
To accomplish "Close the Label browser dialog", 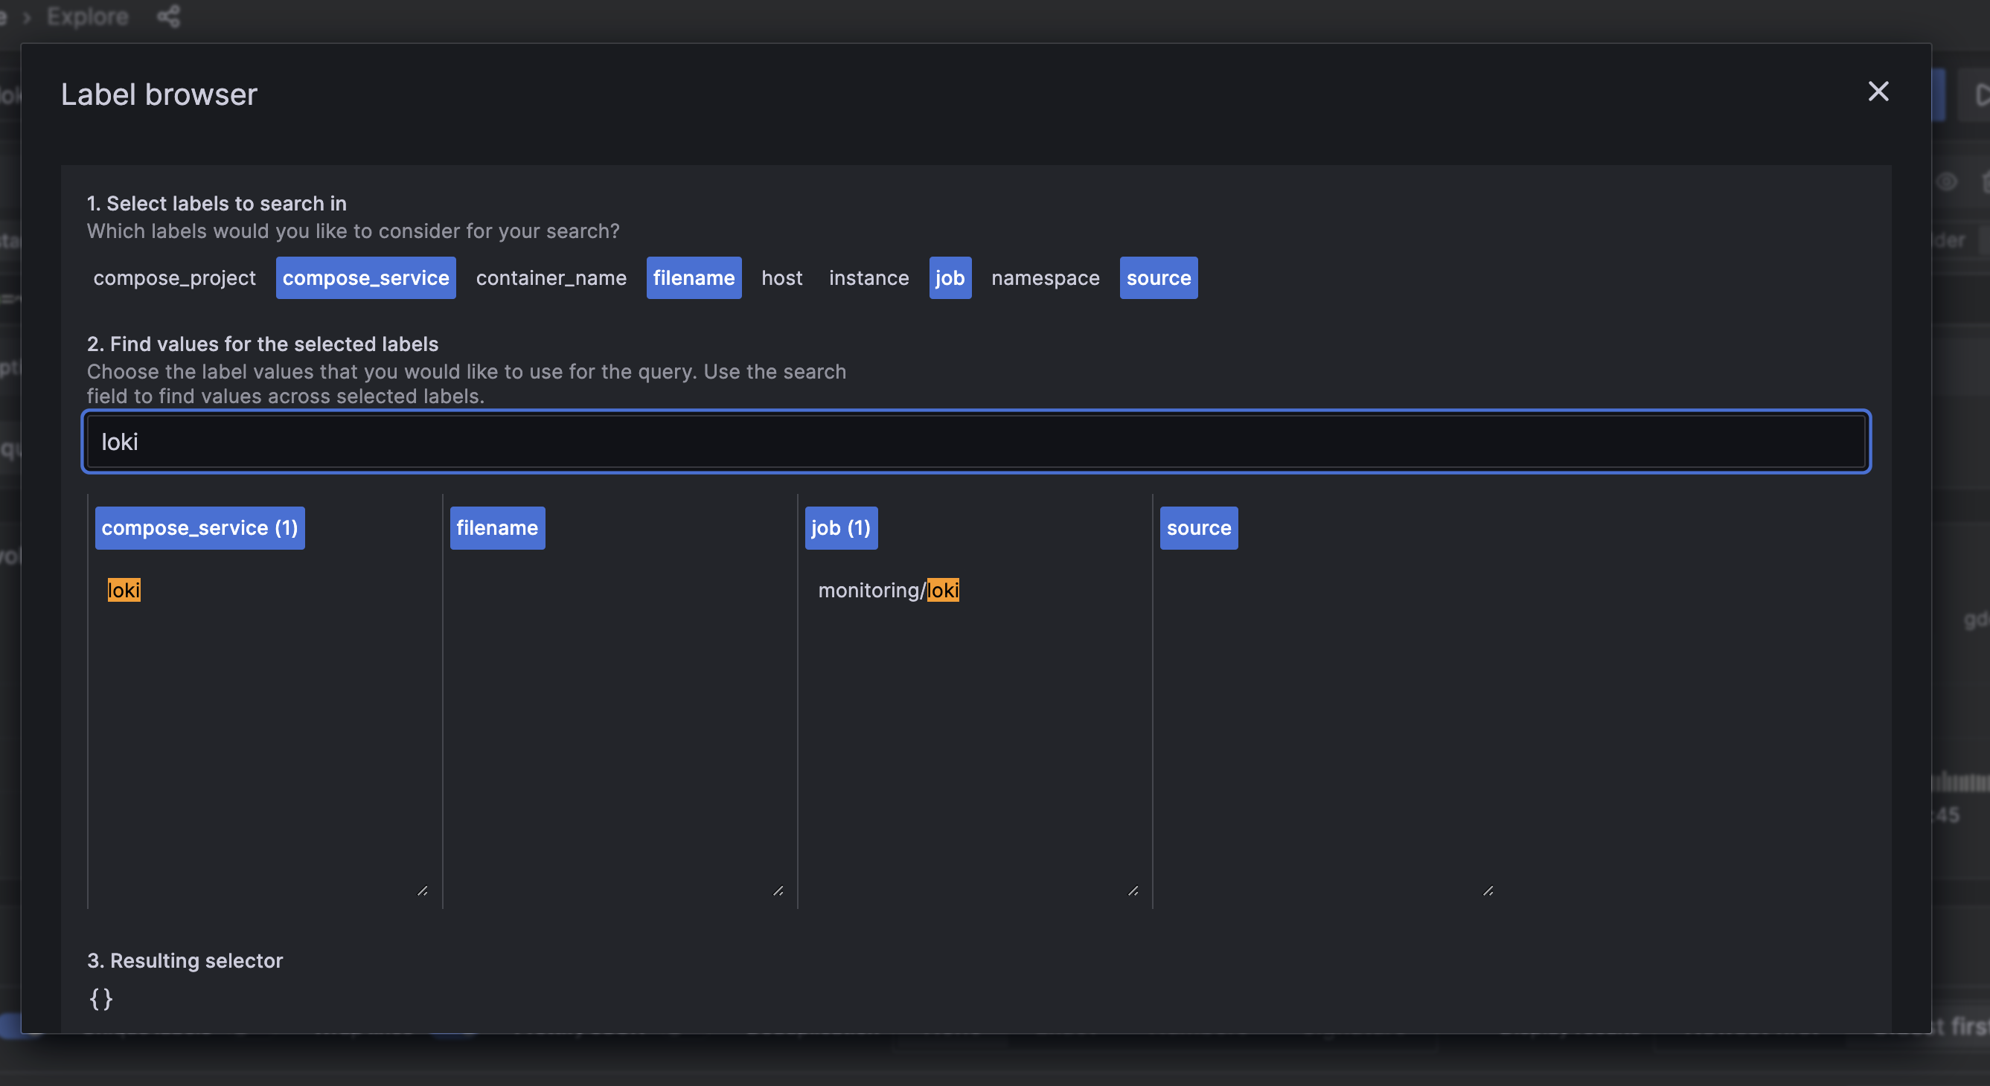I will (1879, 91).
